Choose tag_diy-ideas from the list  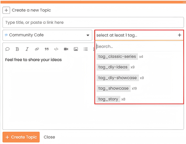coord(113,67)
